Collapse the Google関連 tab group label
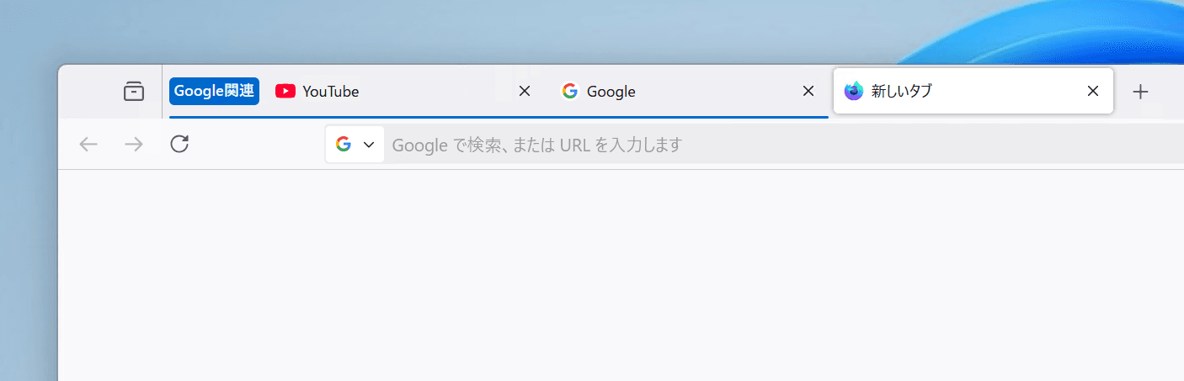Viewport: 1184px width, 381px height. pos(214,91)
